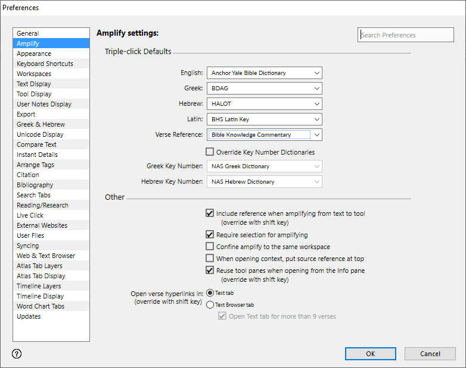Viewport: 466px width, 368px height.
Task: Select Updates in the preferences list
Action: pos(29,316)
